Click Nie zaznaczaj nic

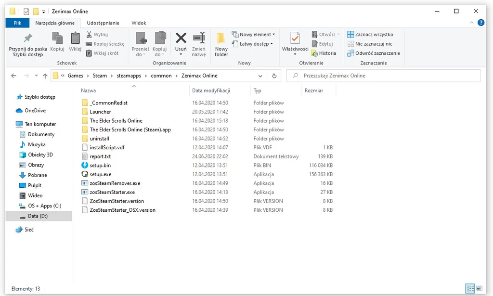(370, 44)
